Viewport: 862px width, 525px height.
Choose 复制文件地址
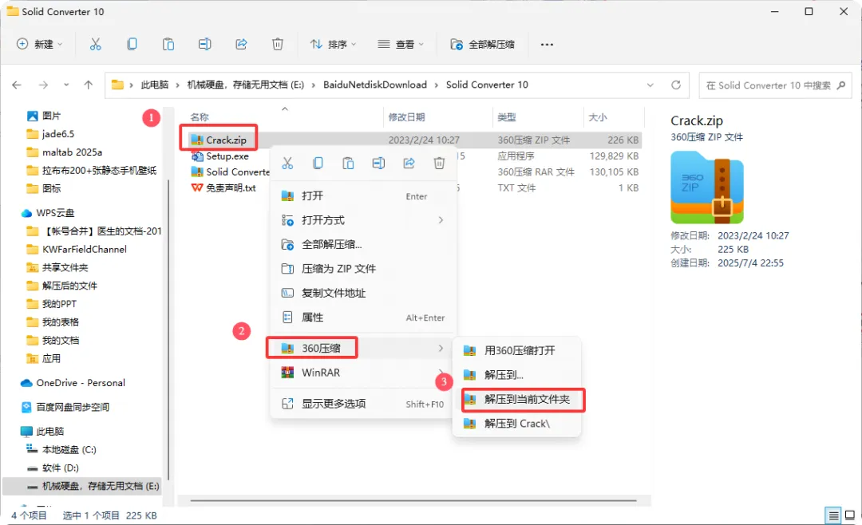tap(363, 293)
